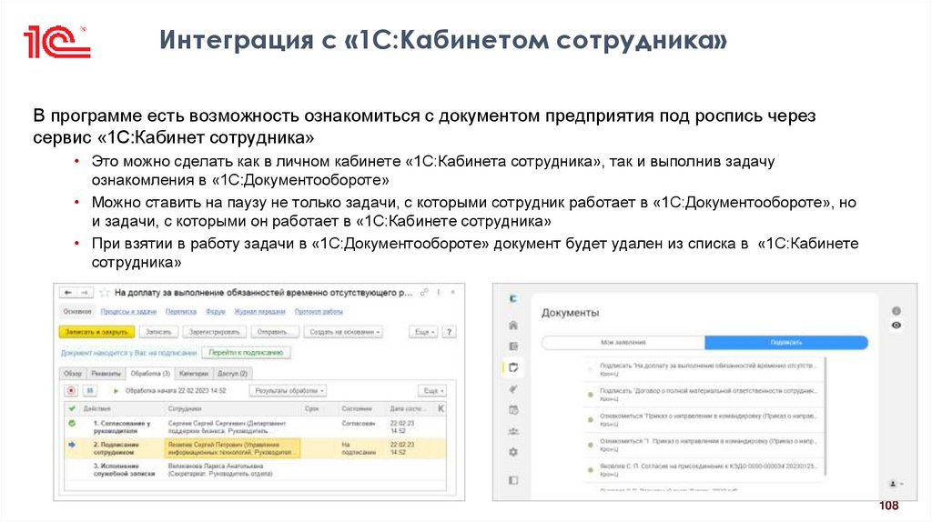Expand 'Создать на основании' dropdown
Image resolution: width=932 pixels, height=522 pixels.
345,332
